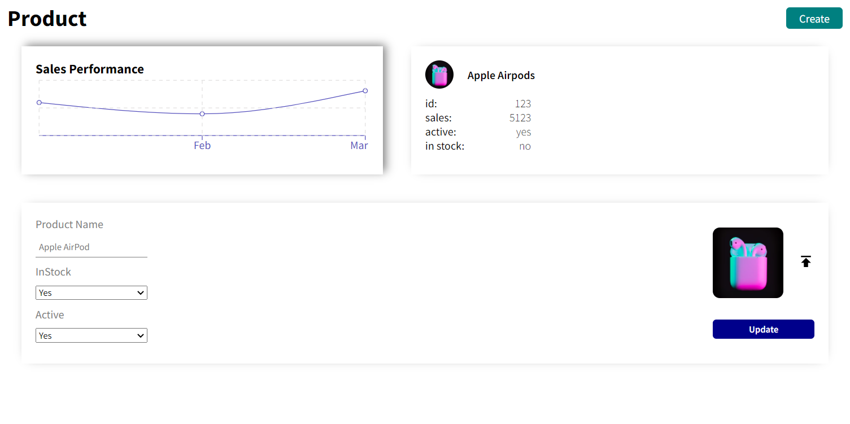The width and height of the screenshot is (850, 424).
Task: Click the Product Name input field
Action: (x=91, y=247)
